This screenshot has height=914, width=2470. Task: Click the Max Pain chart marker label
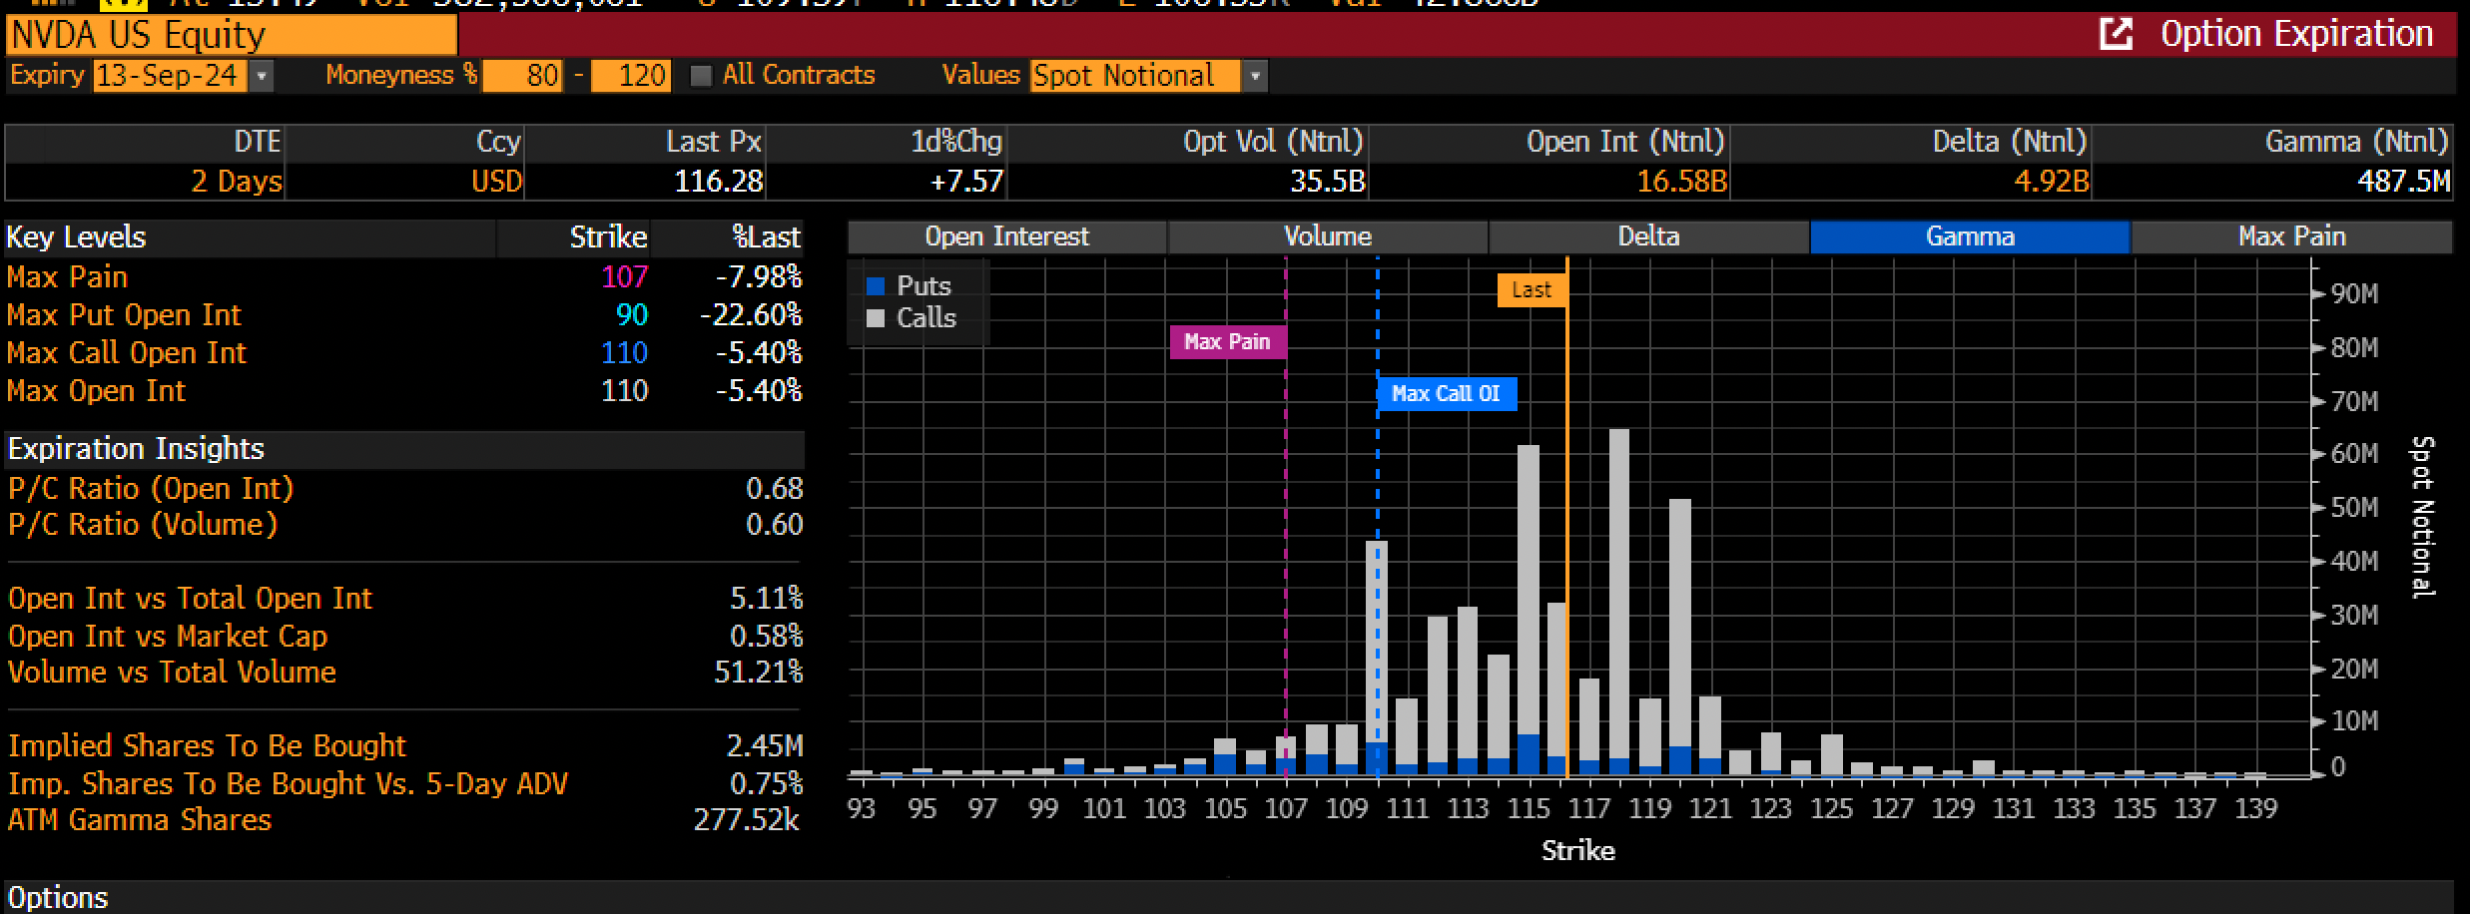(1227, 341)
